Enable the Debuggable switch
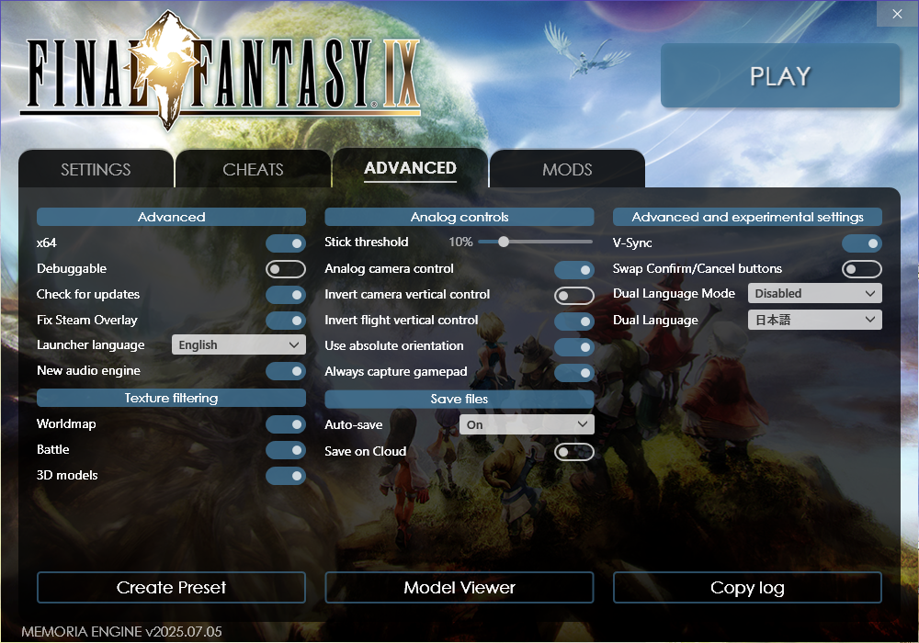Image resolution: width=919 pixels, height=643 pixels. pos(286,269)
